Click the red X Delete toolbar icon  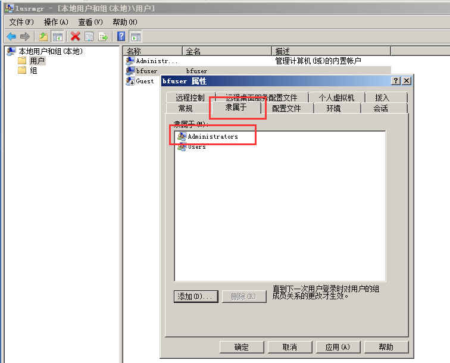coord(76,36)
